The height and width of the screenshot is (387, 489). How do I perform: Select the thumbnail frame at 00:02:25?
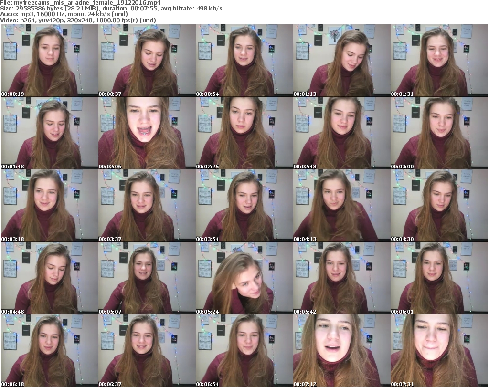[x=244, y=133]
